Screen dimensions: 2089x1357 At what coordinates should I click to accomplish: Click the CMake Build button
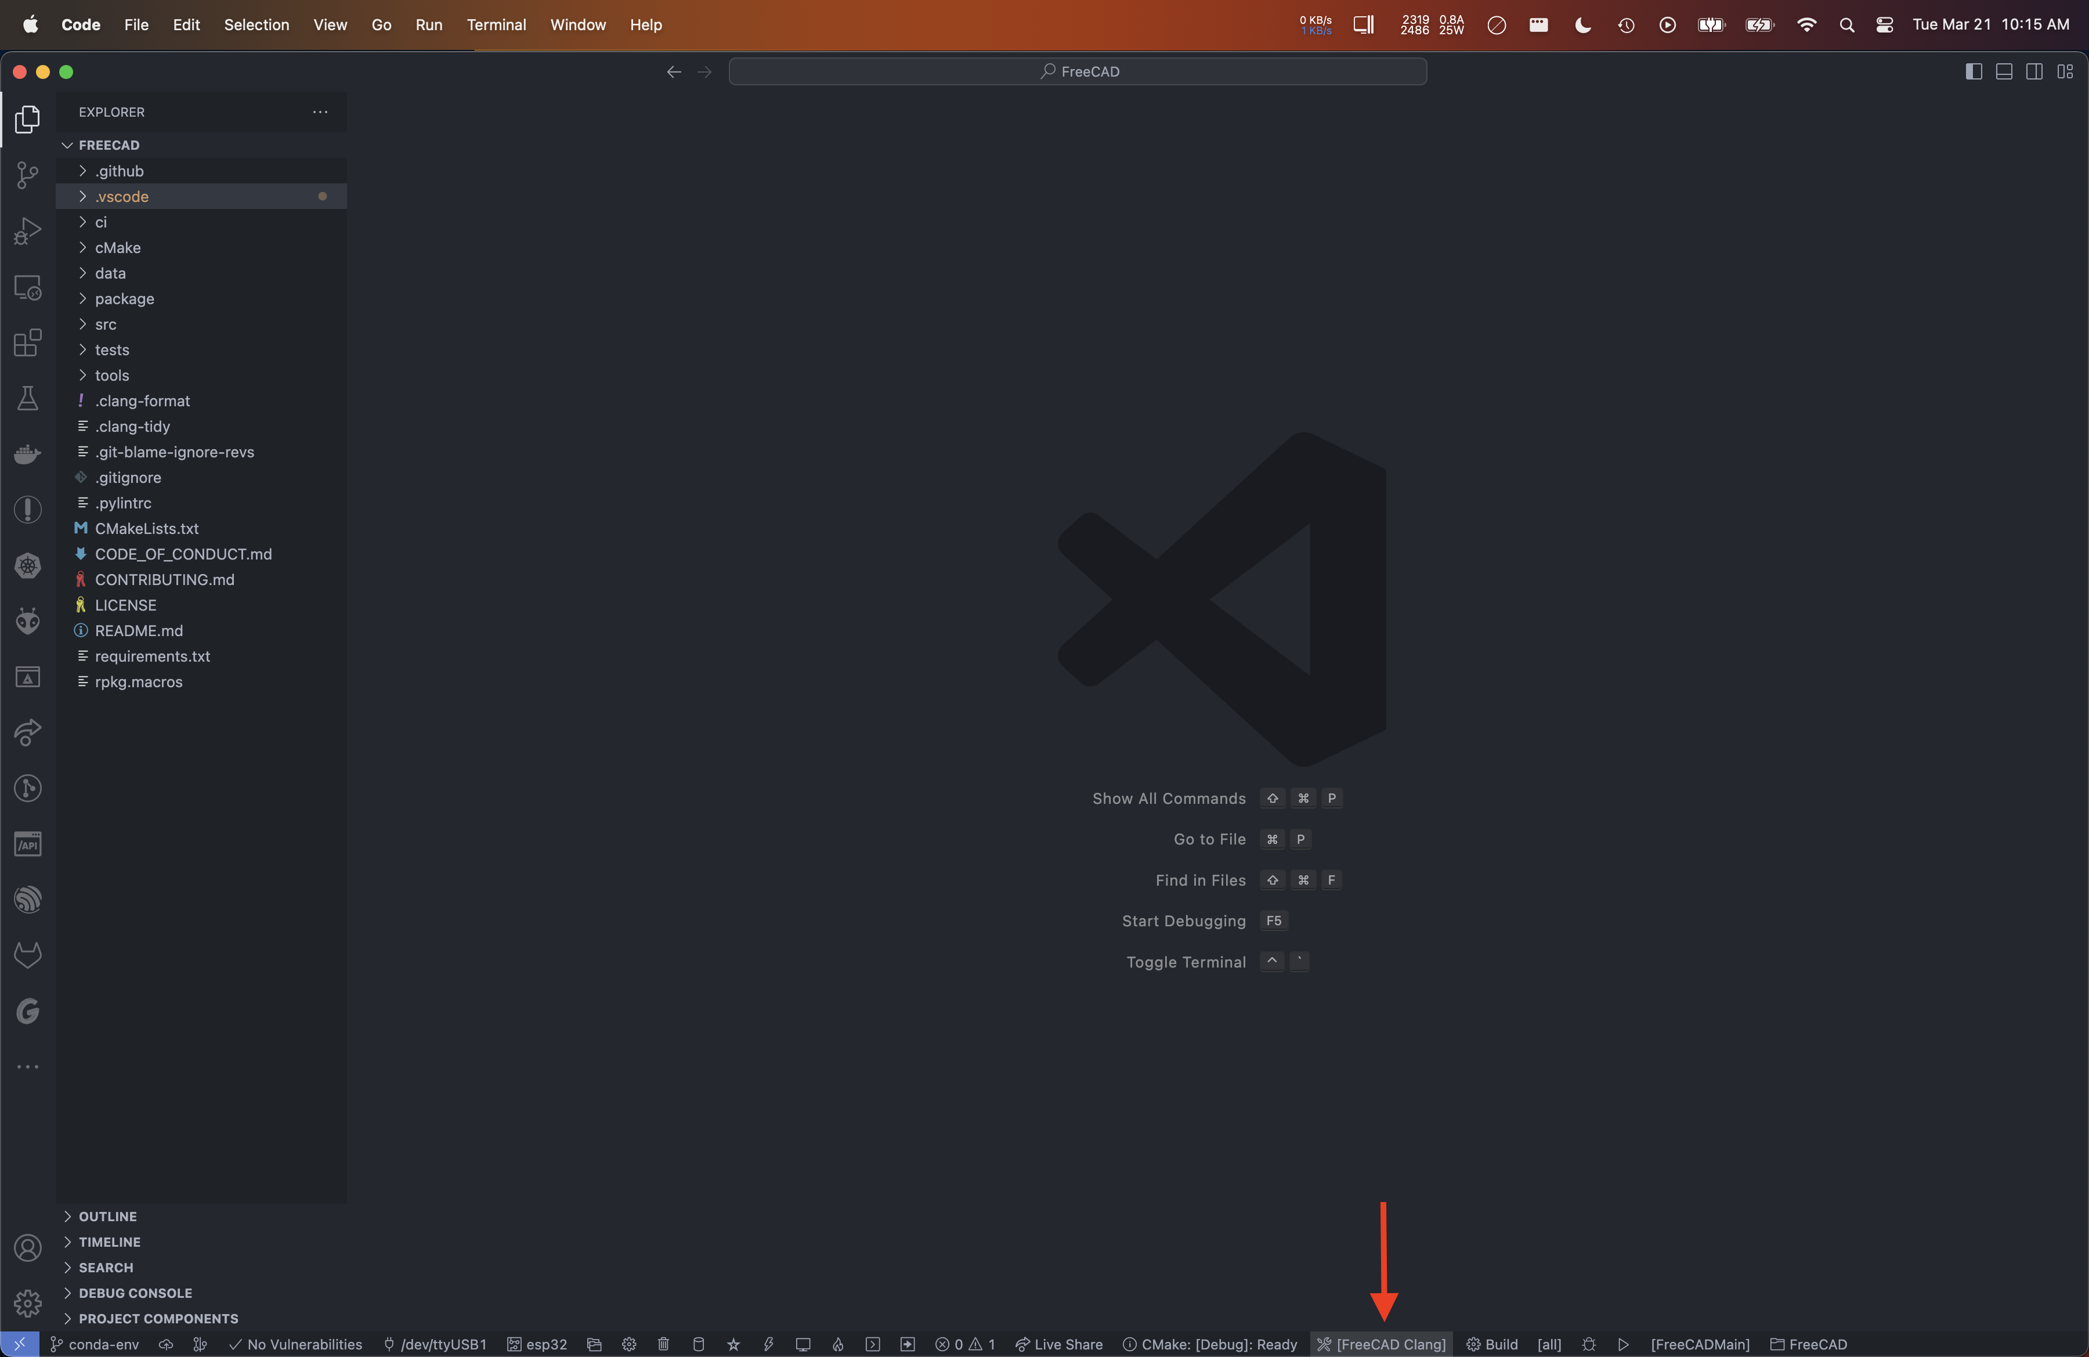click(1491, 1344)
